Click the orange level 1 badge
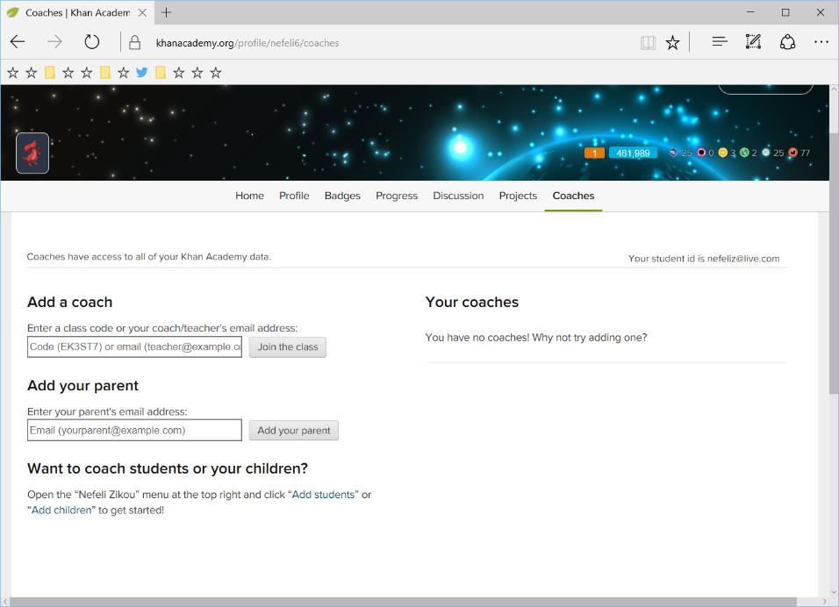This screenshot has height=607, width=839. [x=594, y=153]
